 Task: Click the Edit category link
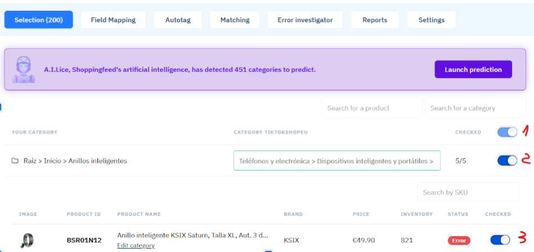136,246
